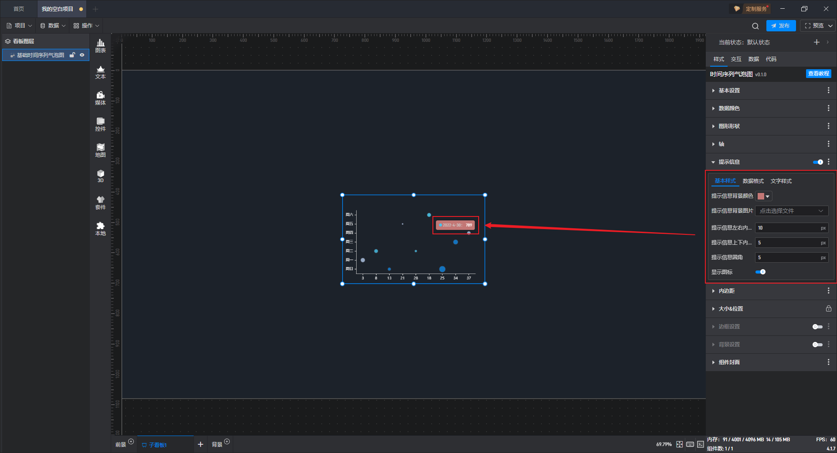The image size is (837, 453).
Task: Click the add icon next to 背景
Action: click(x=227, y=442)
